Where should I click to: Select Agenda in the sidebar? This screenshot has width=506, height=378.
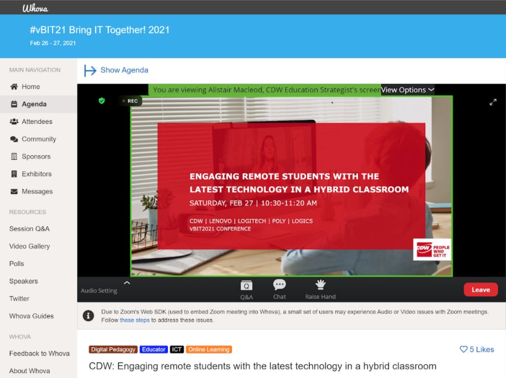pyautogui.click(x=39, y=104)
